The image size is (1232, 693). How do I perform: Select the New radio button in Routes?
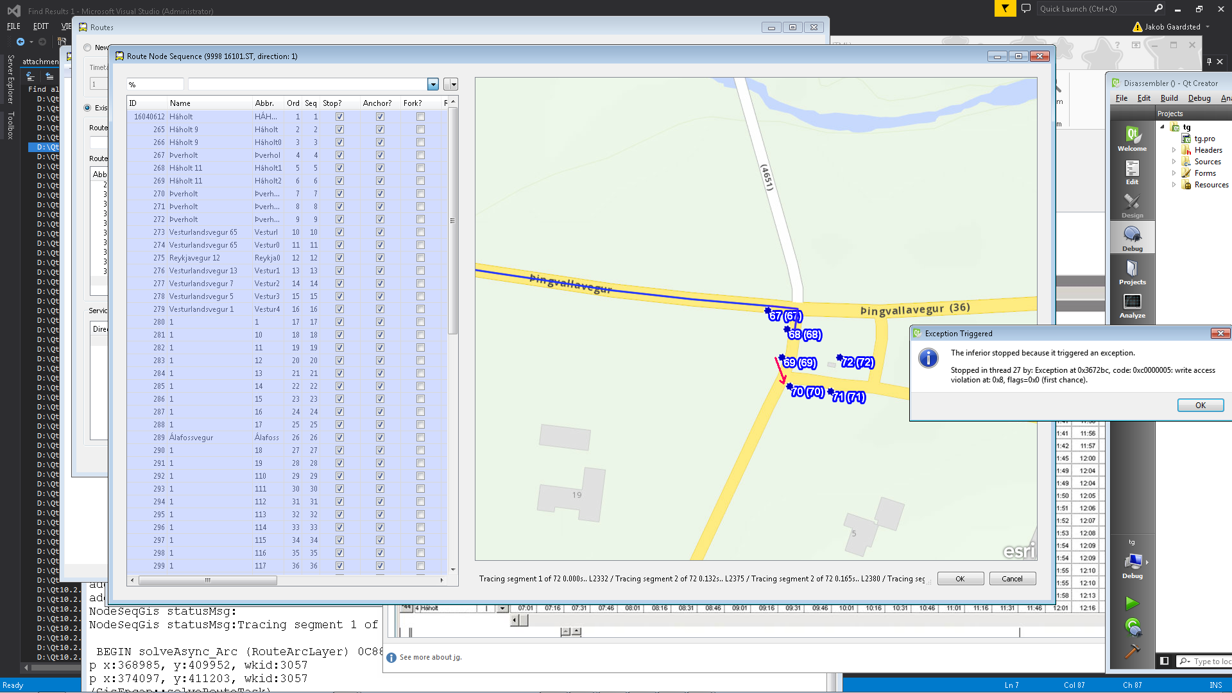[x=87, y=47]
